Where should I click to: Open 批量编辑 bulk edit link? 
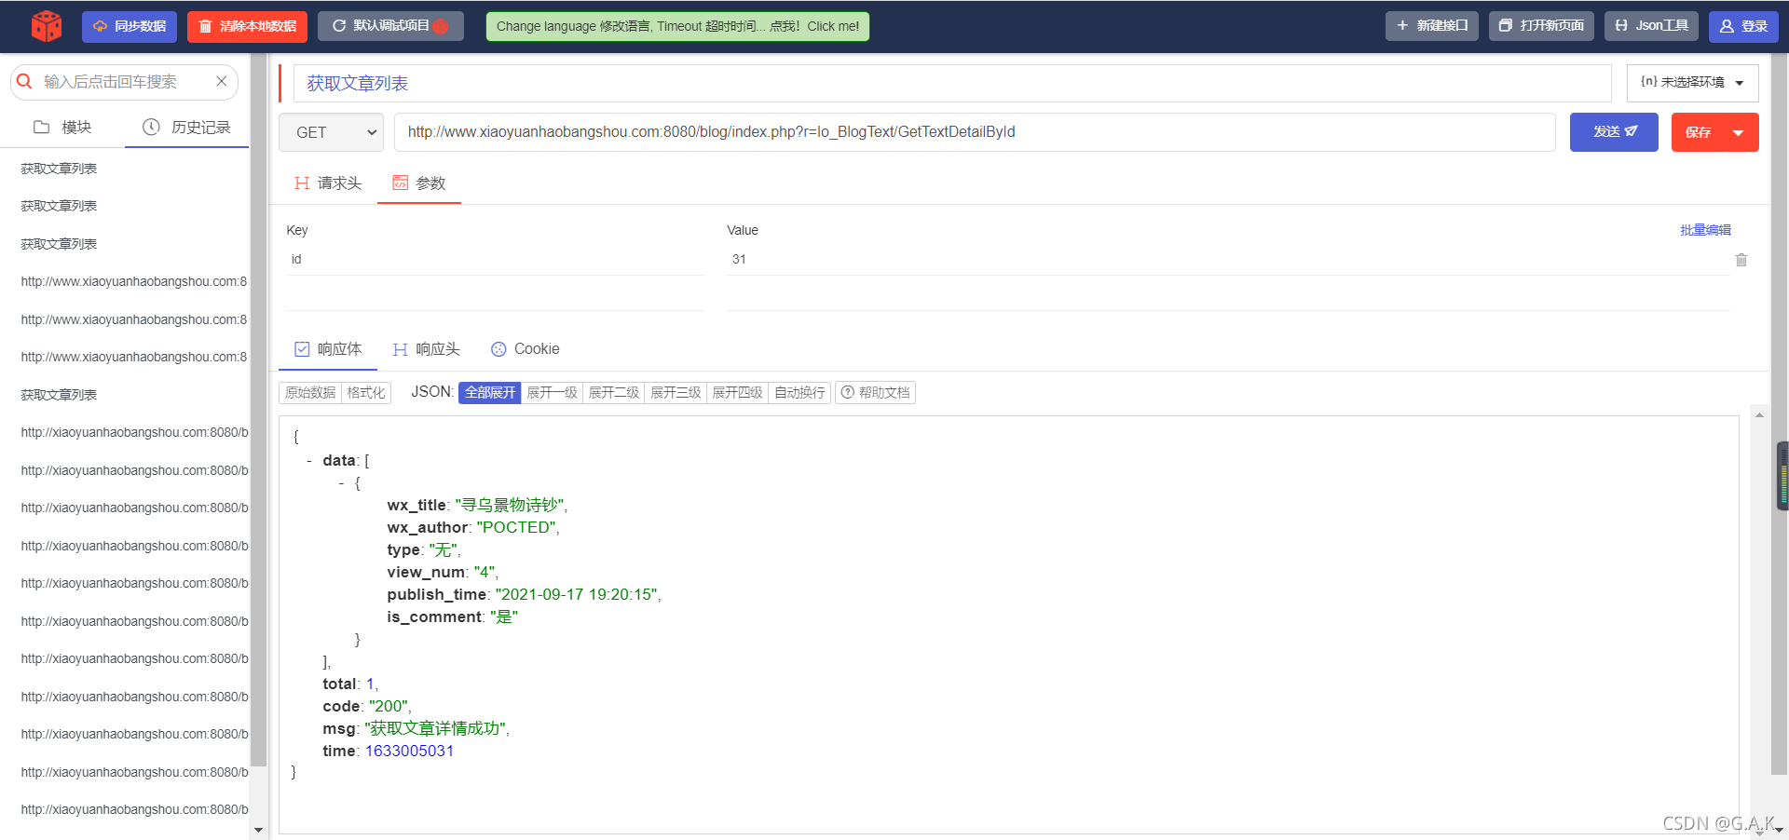[1705, 230]
